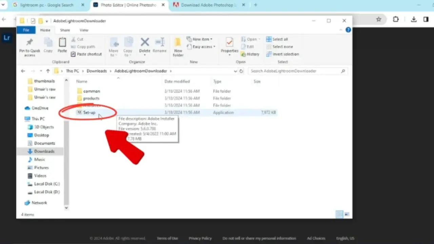Open the File tab

pyautogui.click(x=26, y=30)
